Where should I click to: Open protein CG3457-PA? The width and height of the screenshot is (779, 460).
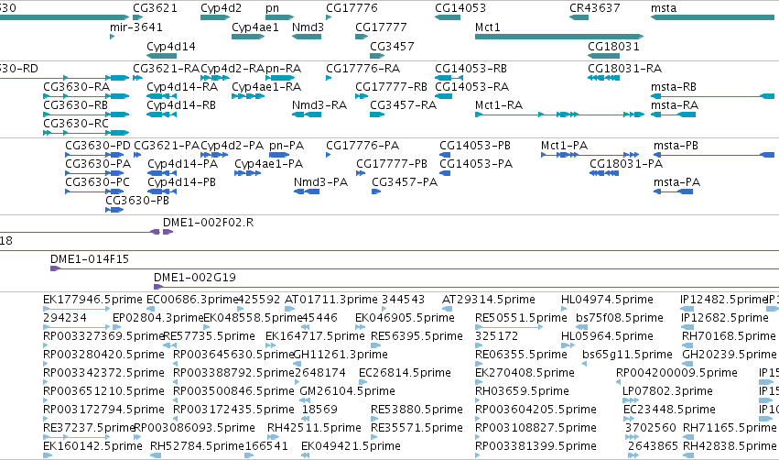pyautogui.click(x=405, y=182)
